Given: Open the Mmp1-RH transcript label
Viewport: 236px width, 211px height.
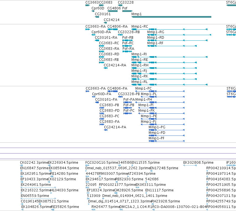Looking at the screenshot, I should 140,66.
